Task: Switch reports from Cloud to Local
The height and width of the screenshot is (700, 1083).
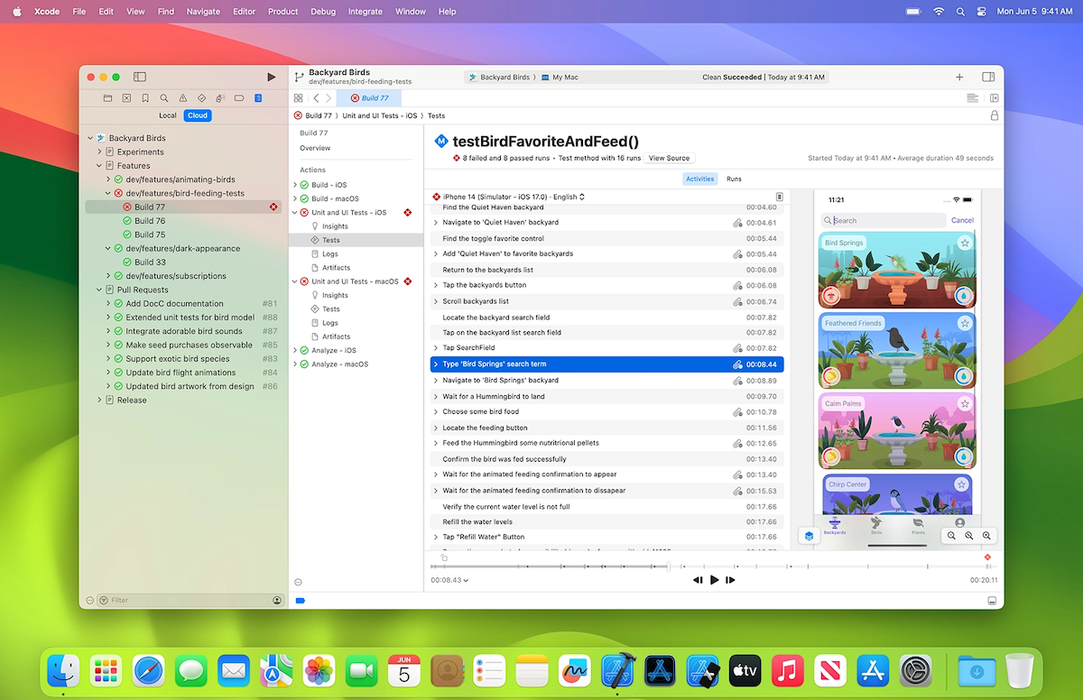Action: coord(168,115)
